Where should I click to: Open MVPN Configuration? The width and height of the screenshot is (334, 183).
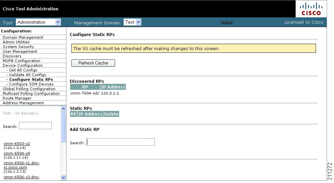pos(21,61)
